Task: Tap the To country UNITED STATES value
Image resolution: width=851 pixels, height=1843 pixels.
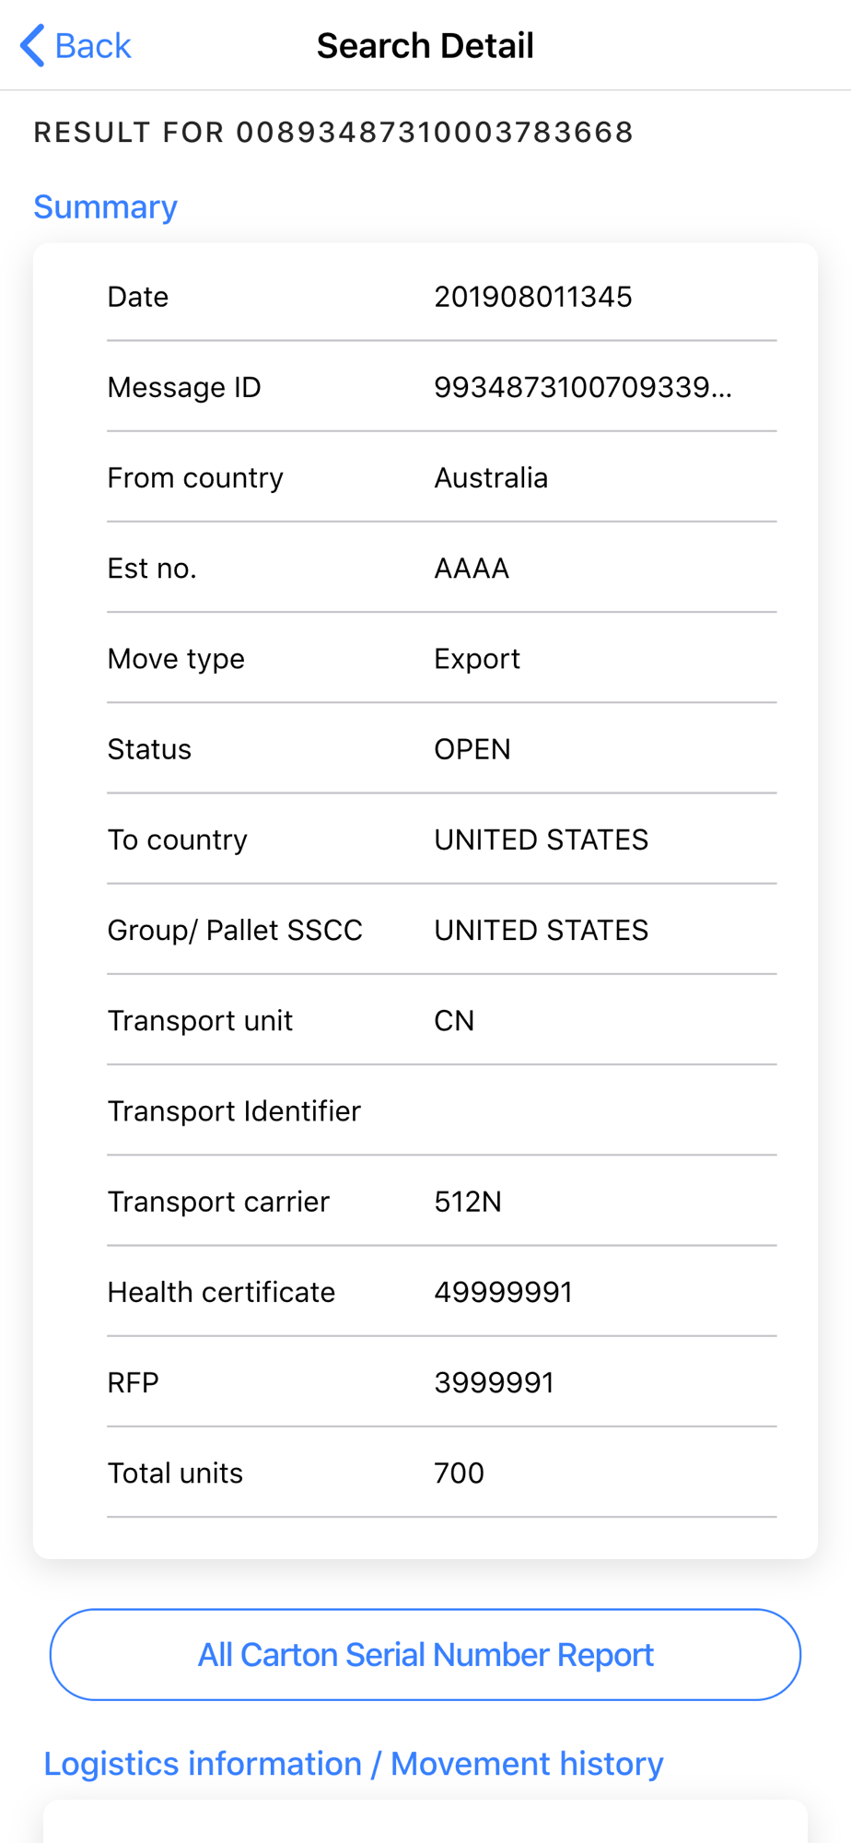Action: pyautogui.click(x=542, y=839)
